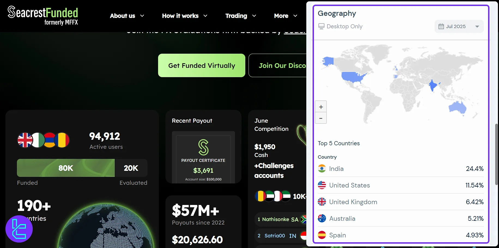Expand the How it works menu
Viewport: 499px width, 248px height.
tap(185, 16)
